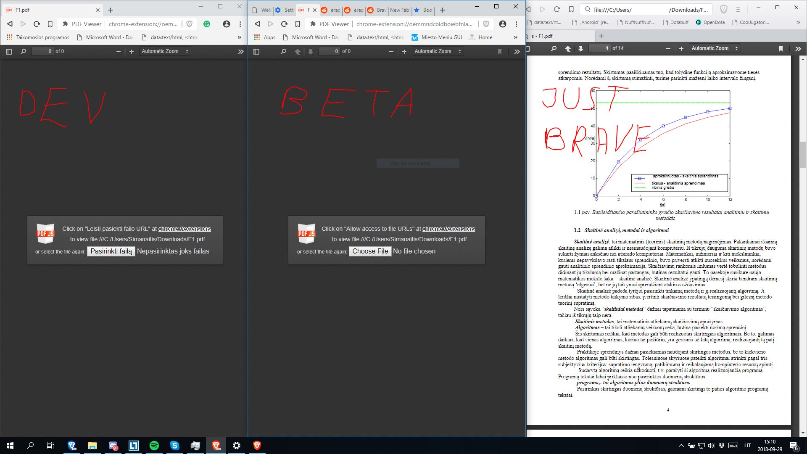Viewport: 807px width, 454px height.
Task: Click Brave shields lion icon in right window
Action: [723, 9]
